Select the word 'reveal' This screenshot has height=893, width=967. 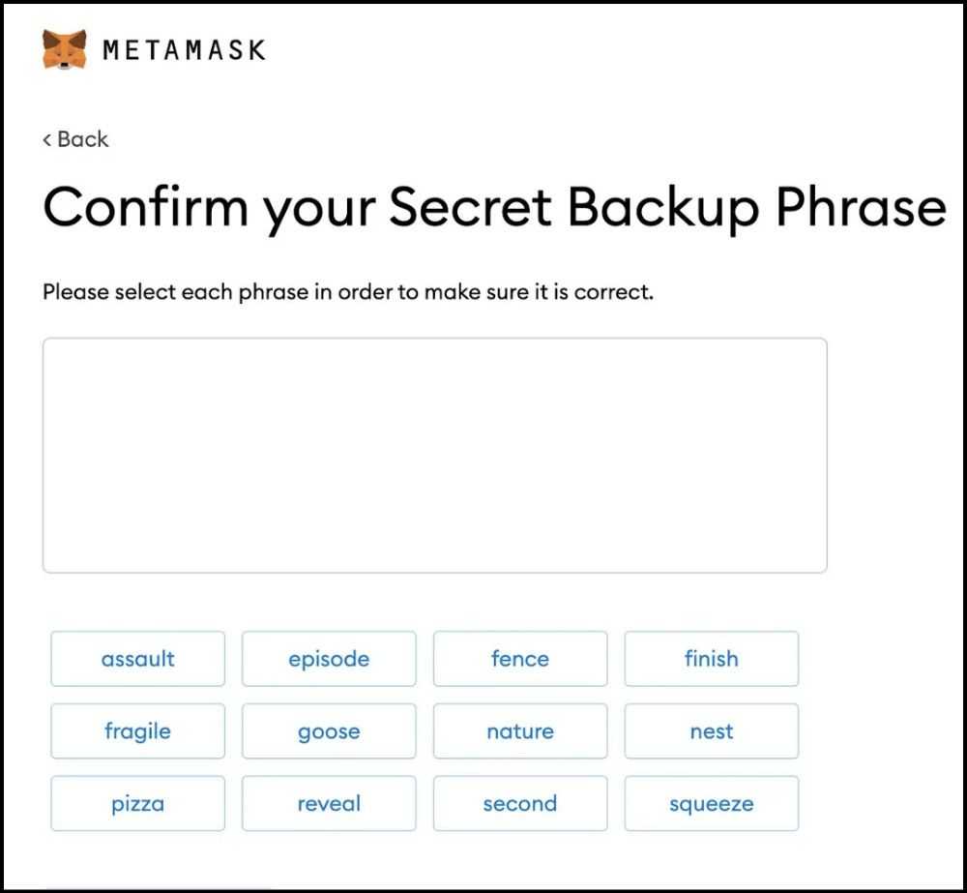[x=328, y=804]
